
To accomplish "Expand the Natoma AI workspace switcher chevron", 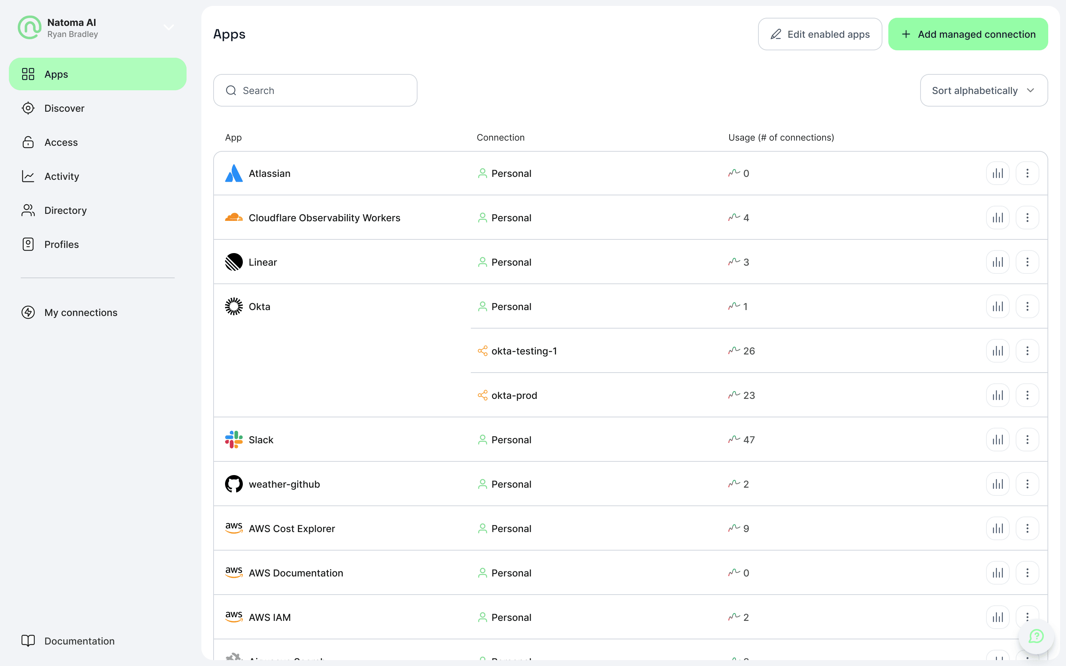I will tap(169, 27).
